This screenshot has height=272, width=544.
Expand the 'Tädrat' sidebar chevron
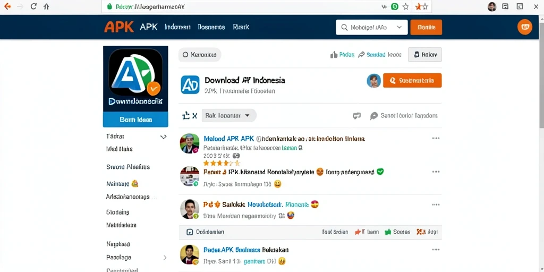pos(164,137)
